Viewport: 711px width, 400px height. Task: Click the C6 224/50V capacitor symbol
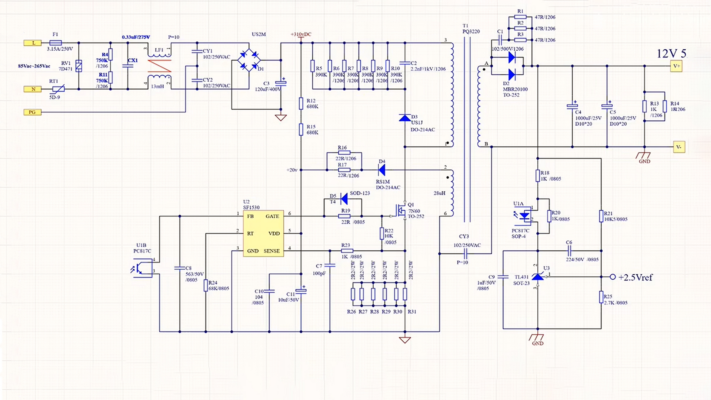[x=569, y=251]
